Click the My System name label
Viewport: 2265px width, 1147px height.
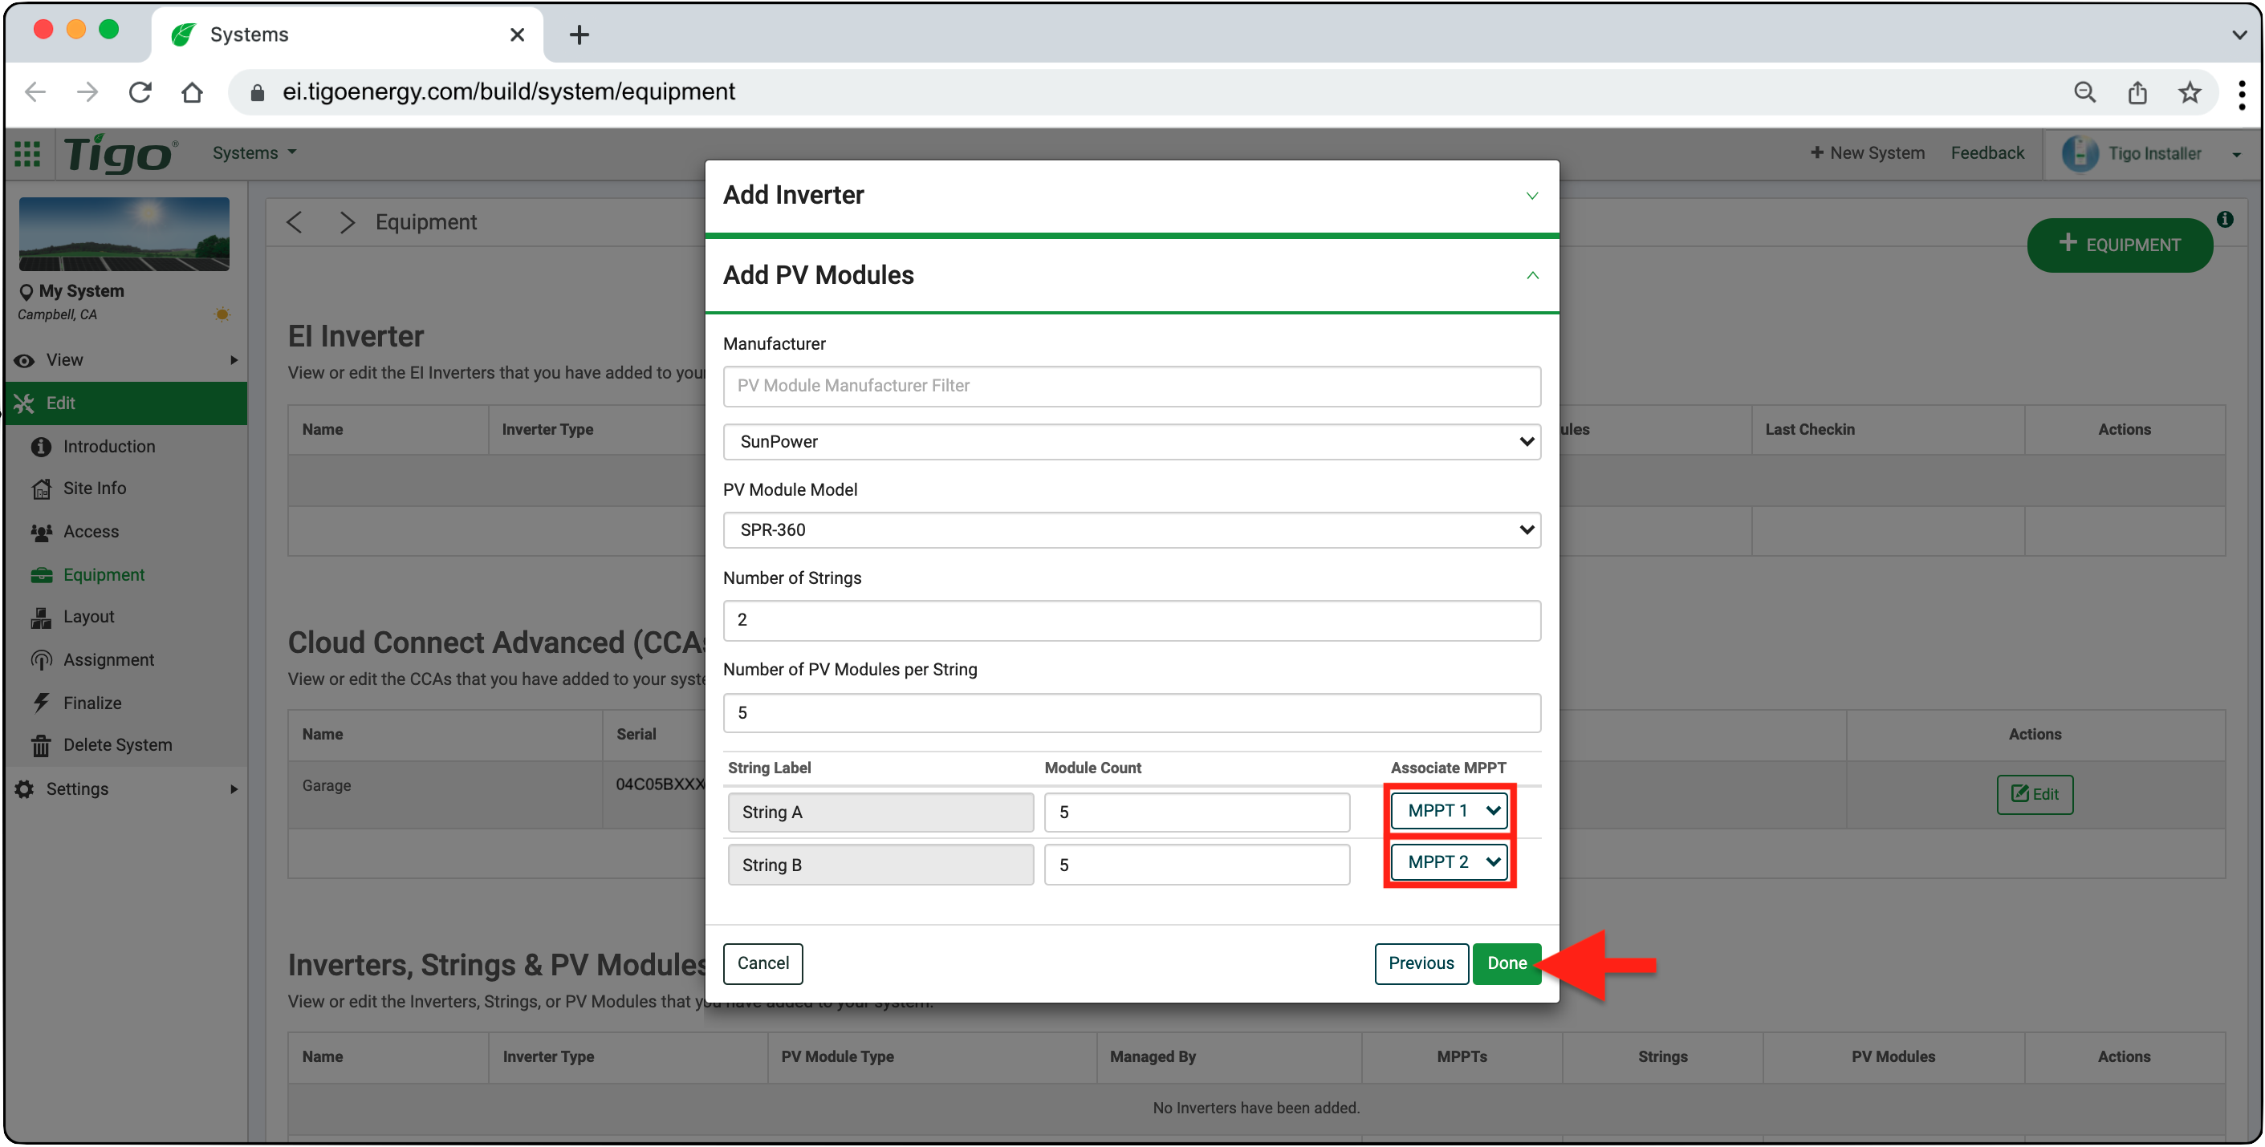(x=81, y=291)
